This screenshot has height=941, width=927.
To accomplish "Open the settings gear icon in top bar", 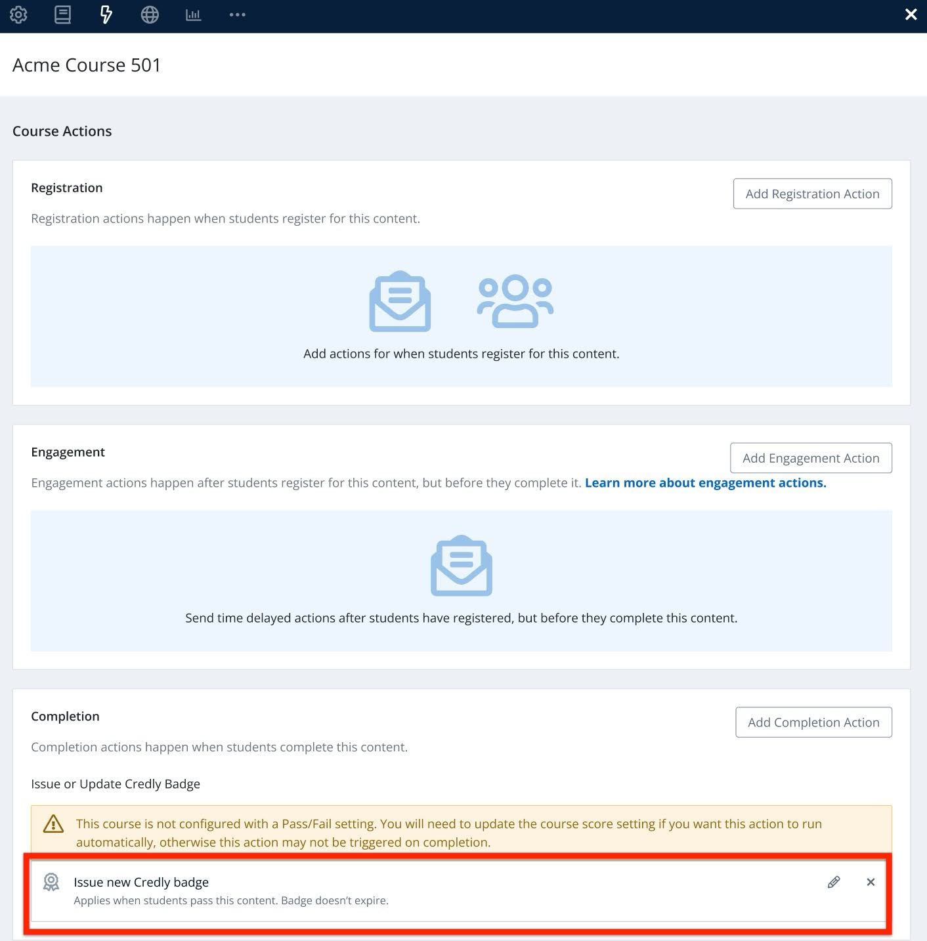I will pos(18,14).
